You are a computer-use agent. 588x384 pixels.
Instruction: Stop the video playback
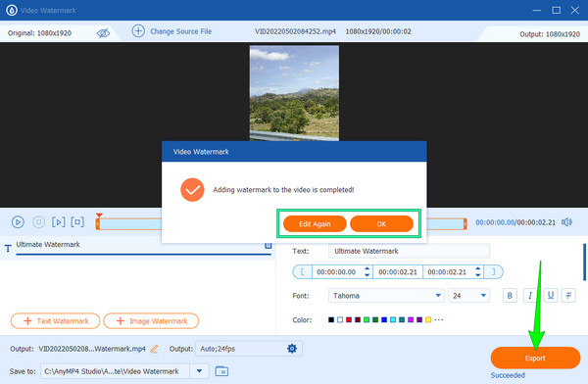click(x=38, y=222)
